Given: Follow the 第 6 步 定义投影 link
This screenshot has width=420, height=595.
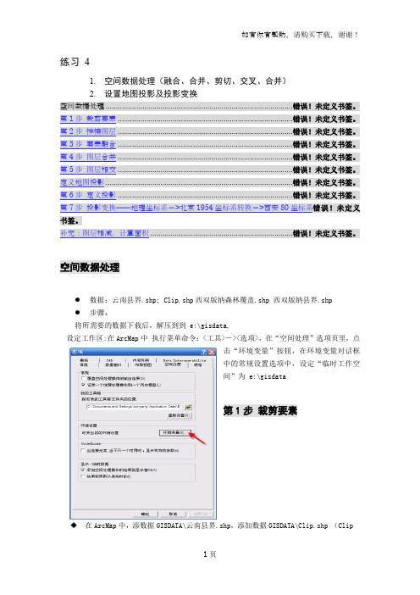Looking at the screenshot, I should 88,195.
